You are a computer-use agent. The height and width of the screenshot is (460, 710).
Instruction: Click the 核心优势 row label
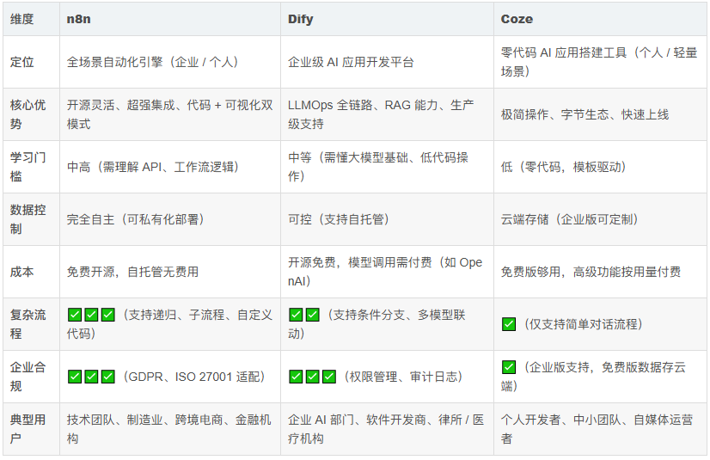[x=31, y=114]
